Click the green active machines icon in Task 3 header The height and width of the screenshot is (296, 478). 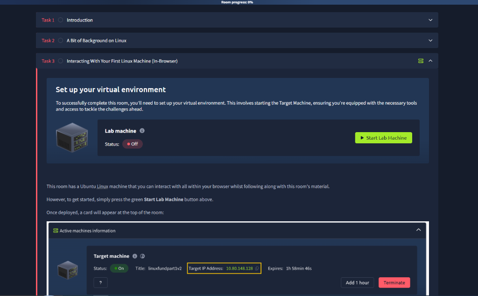421,61
